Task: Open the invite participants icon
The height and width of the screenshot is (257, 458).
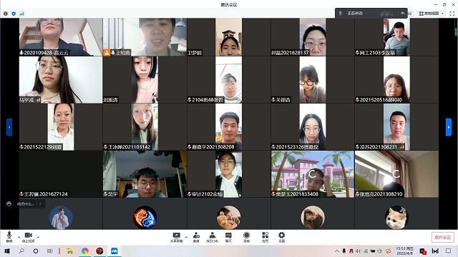Action: pyautogui.click(x=196, y=237)
